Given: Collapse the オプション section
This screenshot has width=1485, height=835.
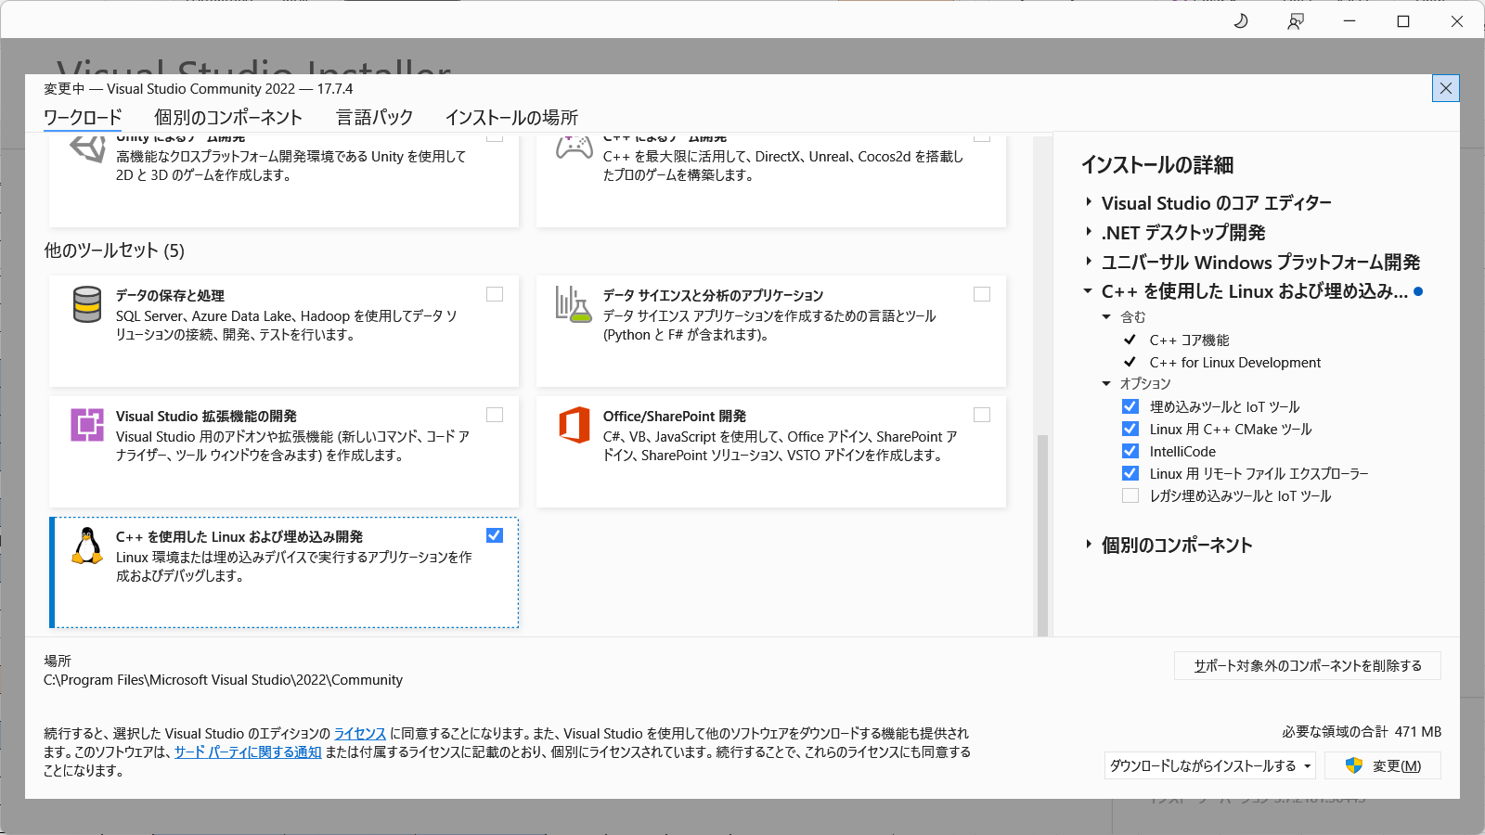Looking at the screenshot, I should click(x=1104, y=383).
